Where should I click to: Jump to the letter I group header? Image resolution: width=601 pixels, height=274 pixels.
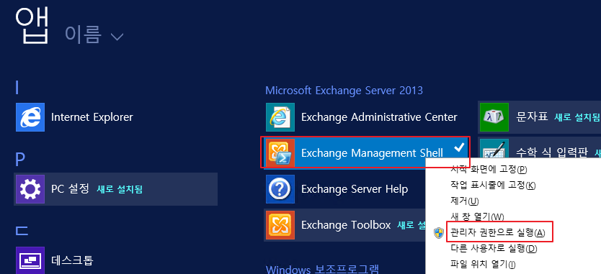tap(17, 88)
